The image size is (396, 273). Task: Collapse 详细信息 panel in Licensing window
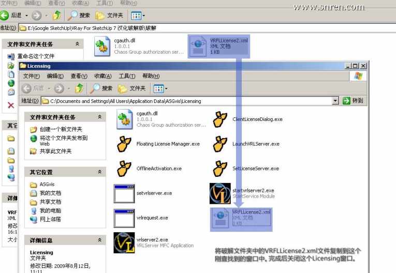[100, 240]
